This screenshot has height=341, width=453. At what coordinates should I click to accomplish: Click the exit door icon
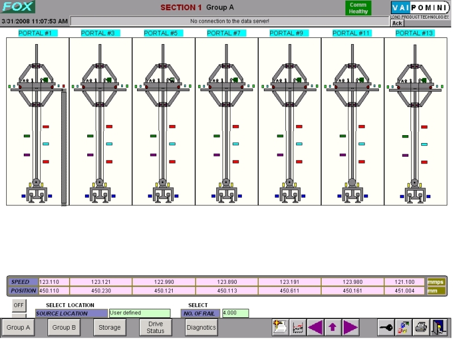tap(439, 327)
